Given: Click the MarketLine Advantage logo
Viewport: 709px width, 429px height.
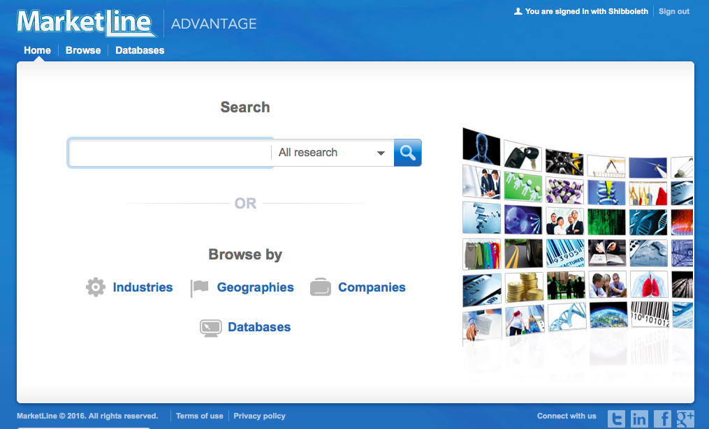Looking at the screenshot, I should click(137, 23).
